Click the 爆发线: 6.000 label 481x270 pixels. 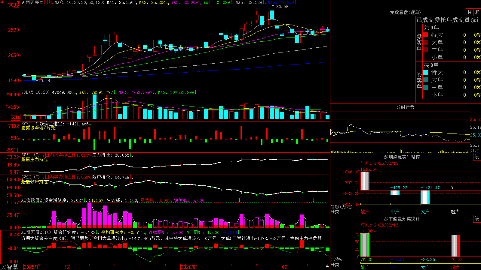pyautogui.click(x=189, y=200)
